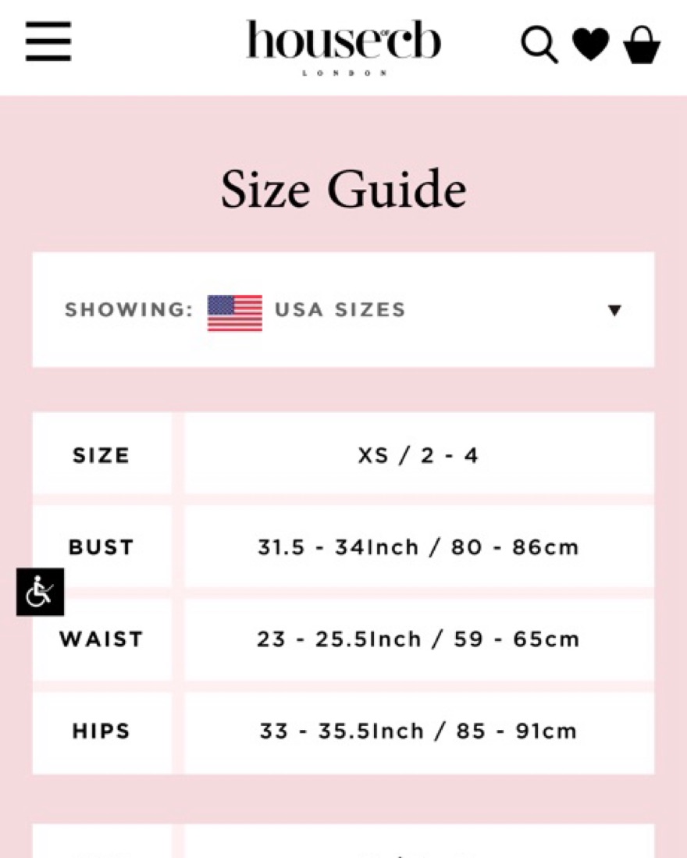This screenshot has width=687, height=858.
Task: Open search with the magnifier icon
Action: (x=539, y=44)
